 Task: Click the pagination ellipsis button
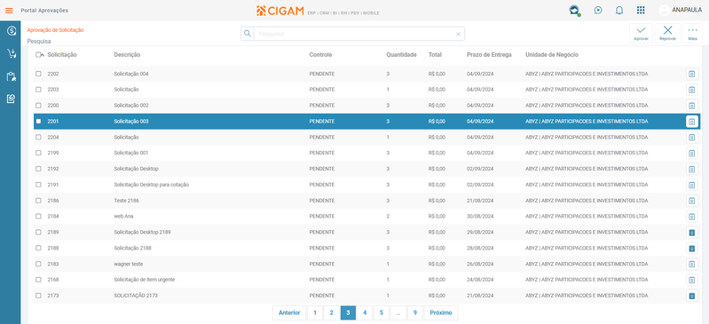point(398,312)
